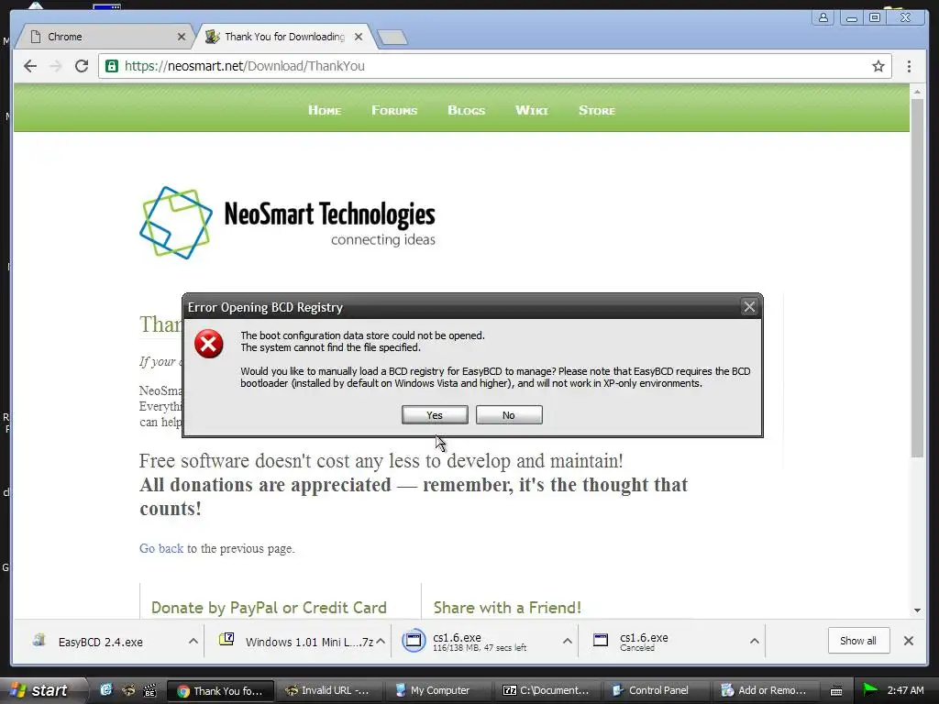939x704 pixels.
Task: Click the EasyBCD 2.4.exe file icon
Action: (x=39, y=640)
